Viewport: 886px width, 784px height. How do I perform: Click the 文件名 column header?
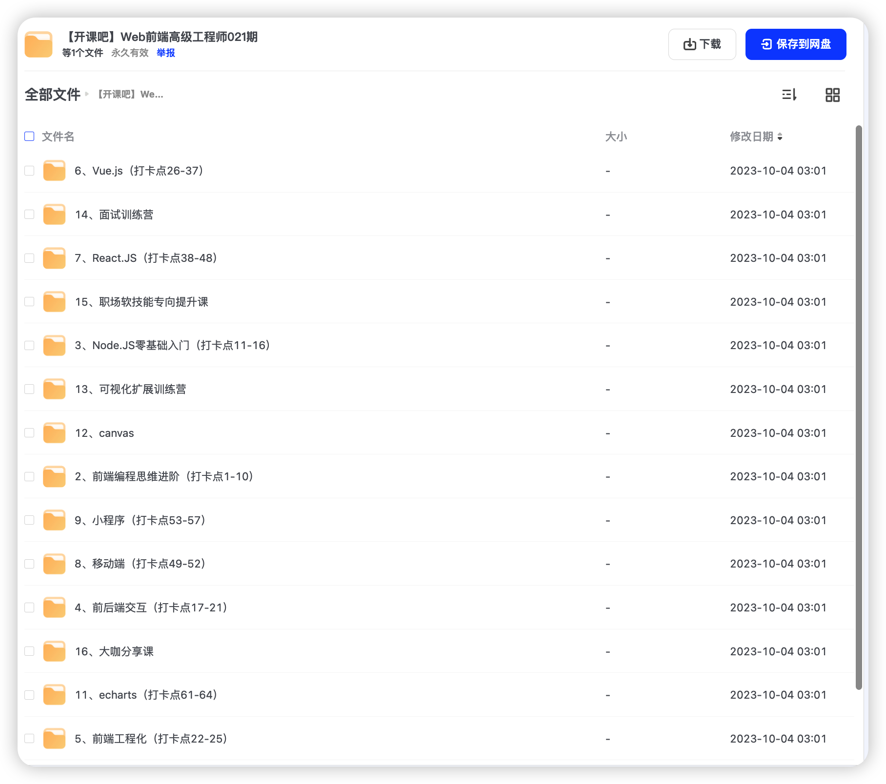(58, 137)
